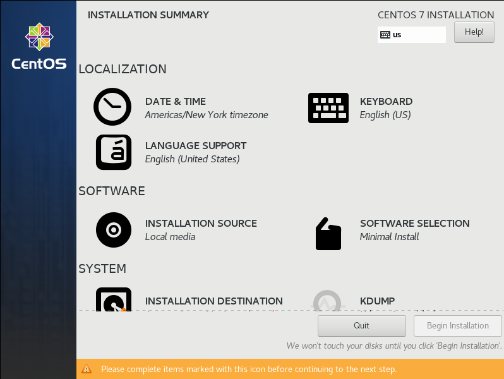Open INSTALLATION SOURCE settings label
504x379 pixels.
click(201, 224)
